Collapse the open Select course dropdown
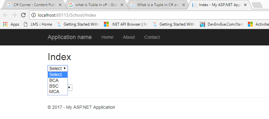Image resolution: width=269 pixels, height=119 pixels. pyautogui.click(x=58, y=68)
